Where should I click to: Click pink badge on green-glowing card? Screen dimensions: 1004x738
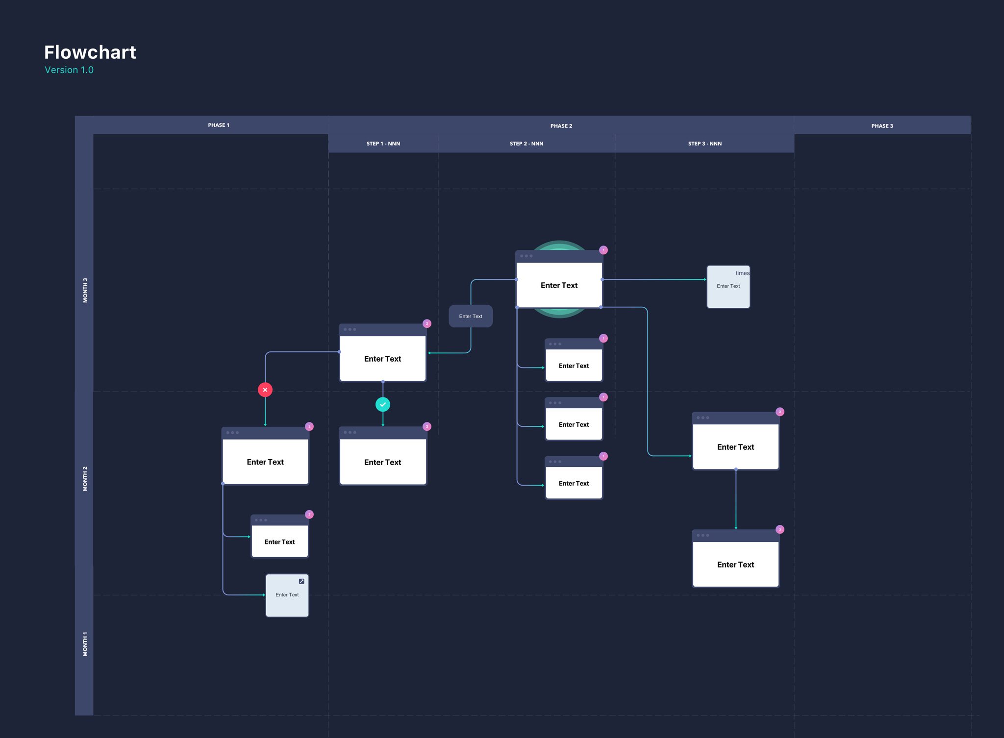click(x=603, y=250)
